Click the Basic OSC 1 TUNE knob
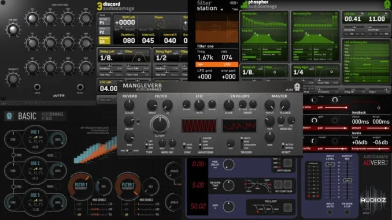 [13, 139]
